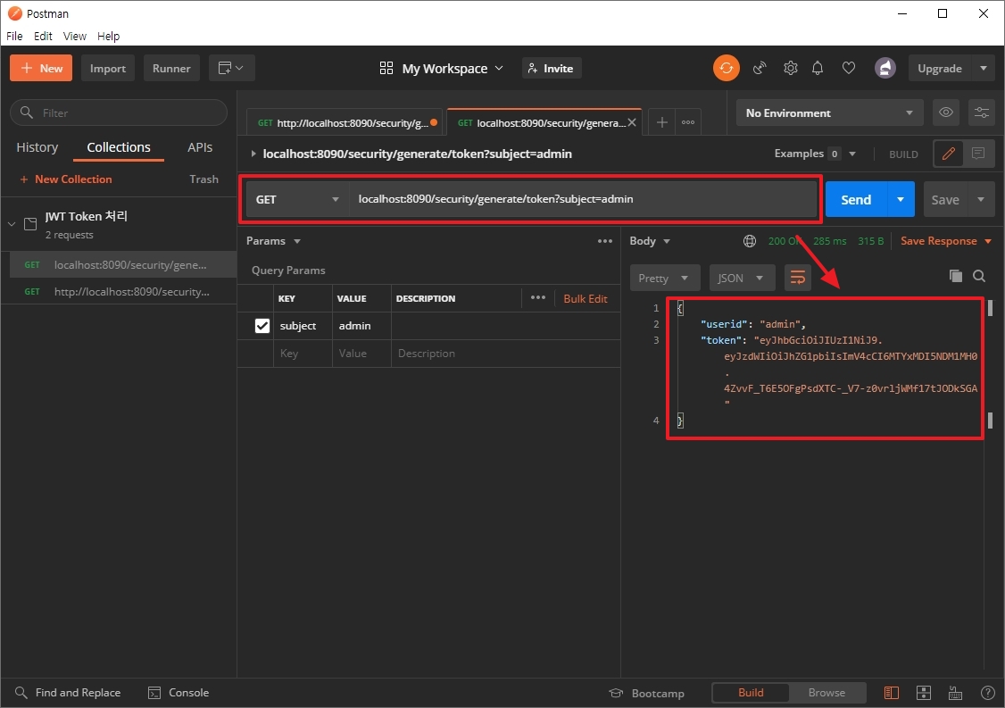The width and height of the screenshot is (1005, 708).
Task: Open the Save button dropdown arrow
Action: click(x=981, y=199)
